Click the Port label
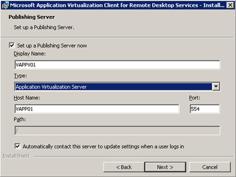236x177 pixels. 194,98
